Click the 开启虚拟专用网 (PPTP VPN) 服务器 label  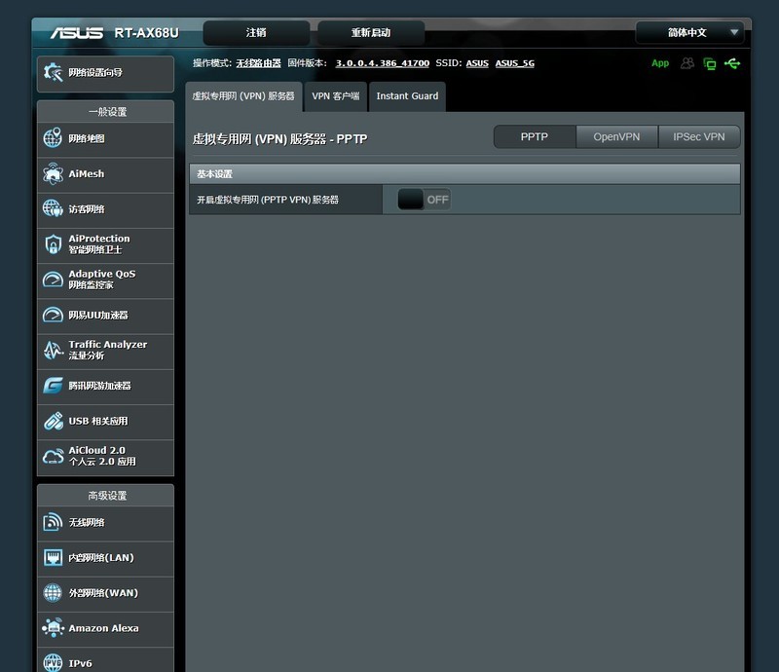[x=267, y=200]
